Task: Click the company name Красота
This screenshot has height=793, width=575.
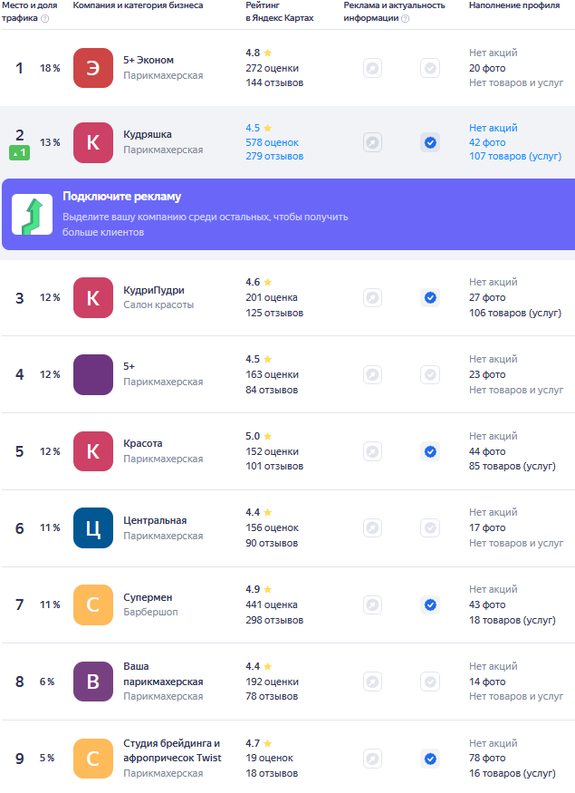Action: pyautogui.click(x=143, y=443)
